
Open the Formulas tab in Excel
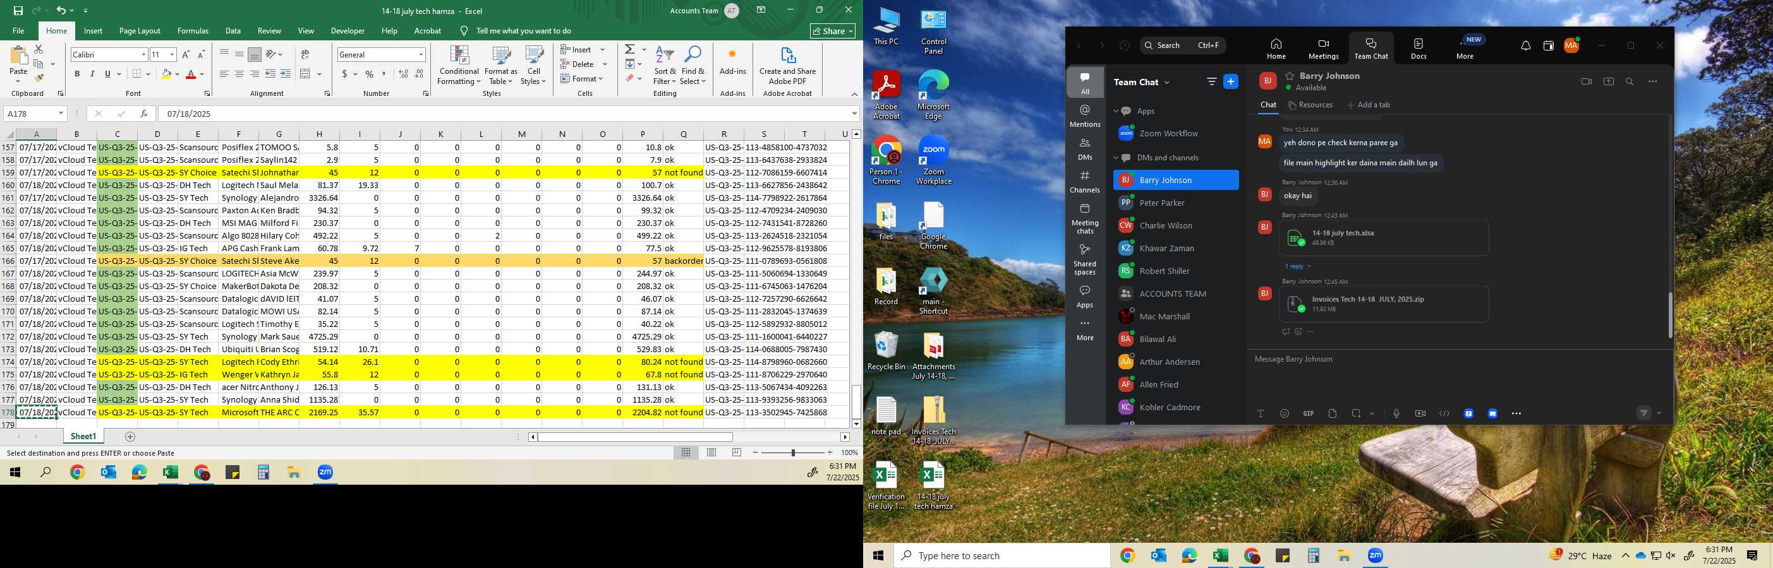(x=193, y=31)
